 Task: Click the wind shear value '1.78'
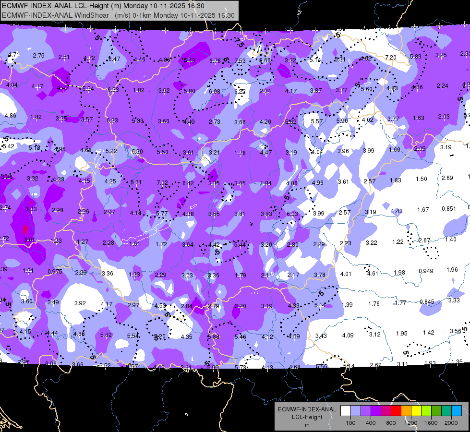pos(240,153)
